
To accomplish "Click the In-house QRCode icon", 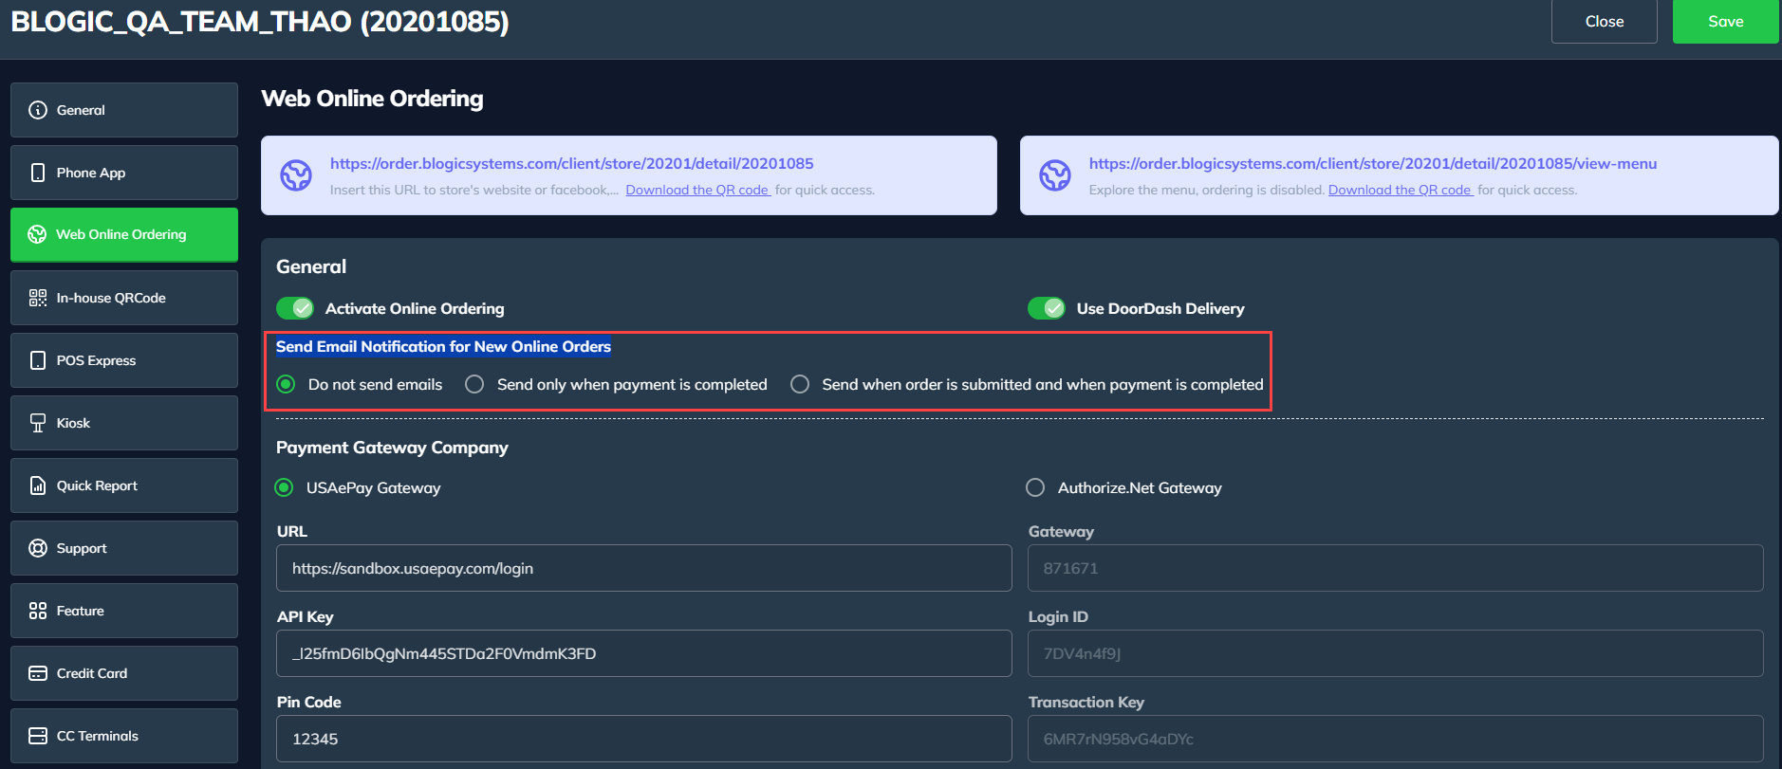I will click(x=38, y=298).
